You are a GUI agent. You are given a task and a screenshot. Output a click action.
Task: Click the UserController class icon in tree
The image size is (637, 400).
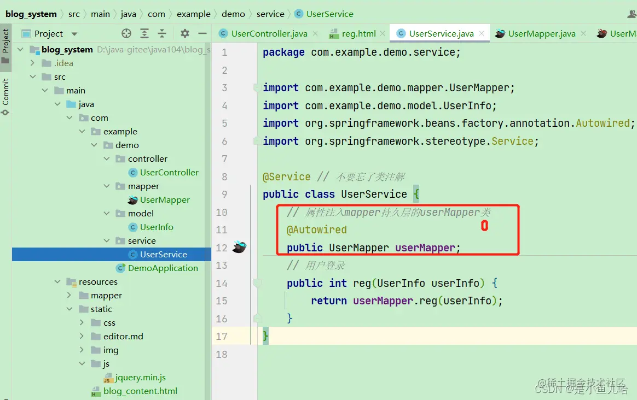[x=132, y=173]
